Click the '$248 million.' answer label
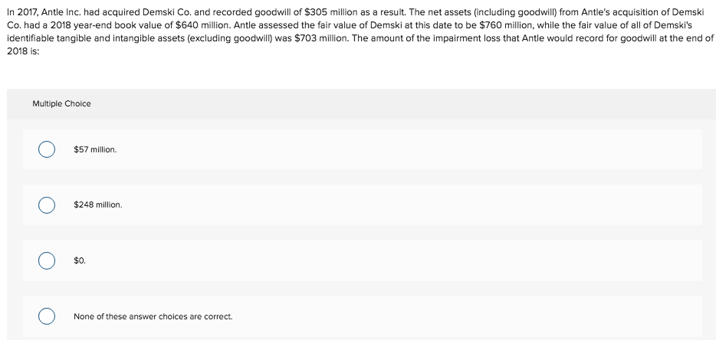Screen dimensions: 716x340 coord(97,205)
